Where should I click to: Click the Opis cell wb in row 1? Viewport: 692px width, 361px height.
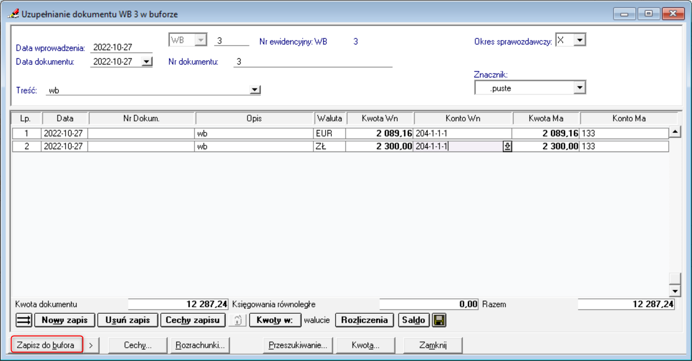tap(254, 133)
